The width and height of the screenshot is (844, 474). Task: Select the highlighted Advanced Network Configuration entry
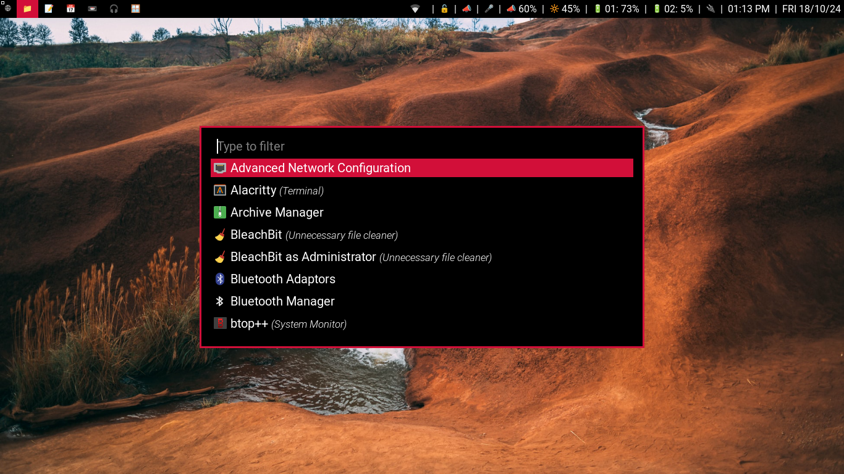(x=320, y=167)
